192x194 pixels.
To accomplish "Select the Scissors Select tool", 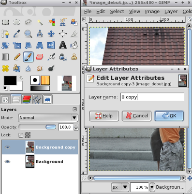I will (63, 22).
